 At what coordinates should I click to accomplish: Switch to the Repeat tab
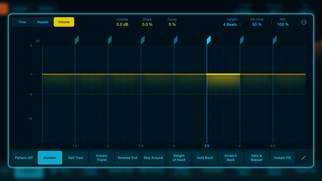coord(42,22)
